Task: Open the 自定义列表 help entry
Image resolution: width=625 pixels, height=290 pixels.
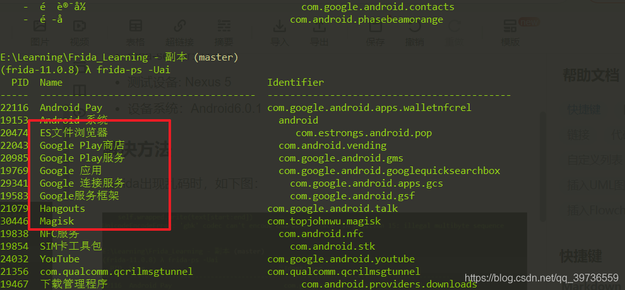Action: point(595,160)
